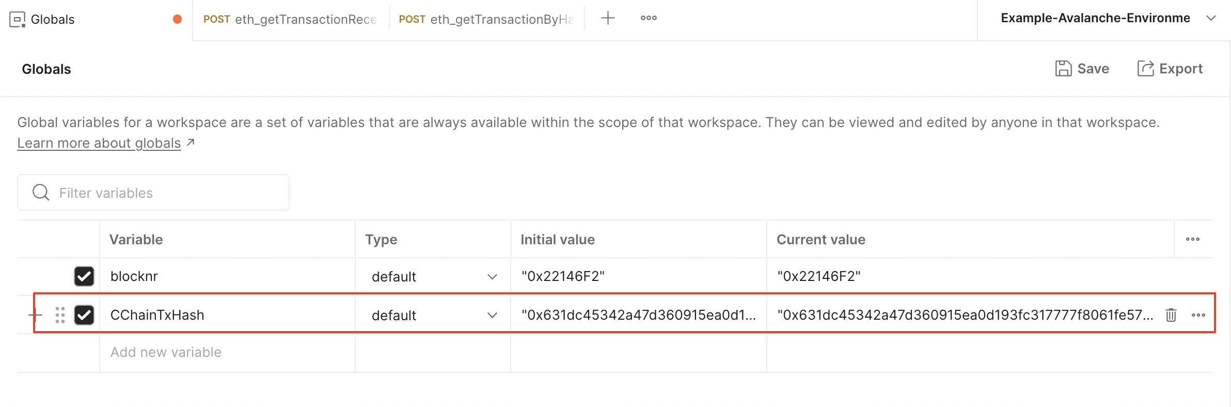Save the global variables
Viewport: 1231px width, 407px height.
tap(1082, 69)
